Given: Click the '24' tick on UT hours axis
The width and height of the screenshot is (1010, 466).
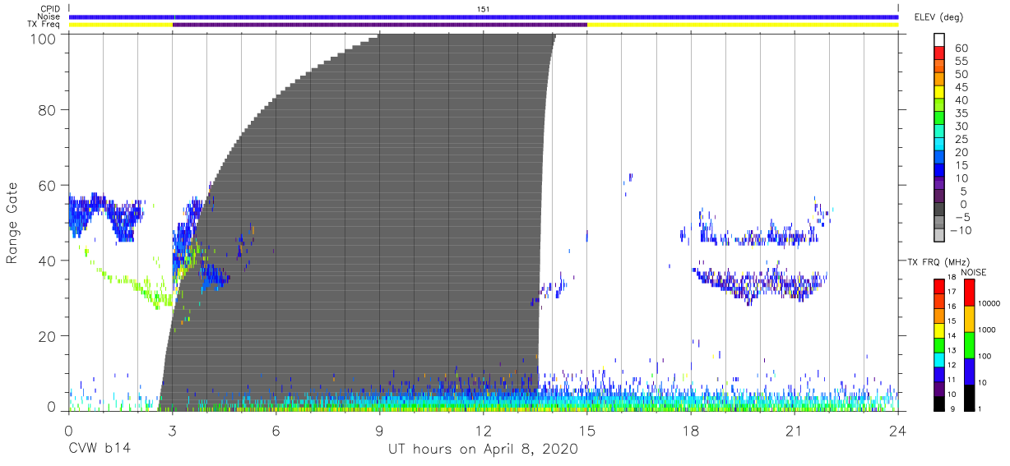Looking at the screenshot, I should pyautogui.click(x=898, y=431).
